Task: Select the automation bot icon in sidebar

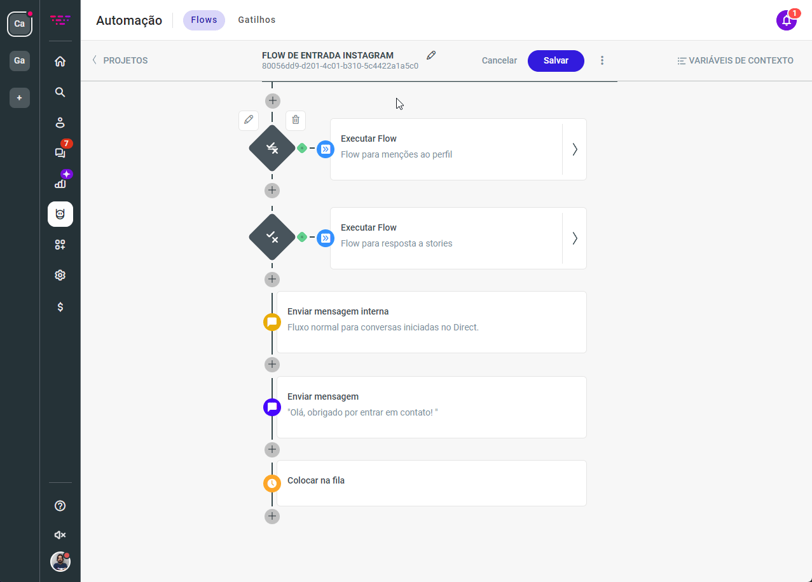Action: click(x=60, y=214)
